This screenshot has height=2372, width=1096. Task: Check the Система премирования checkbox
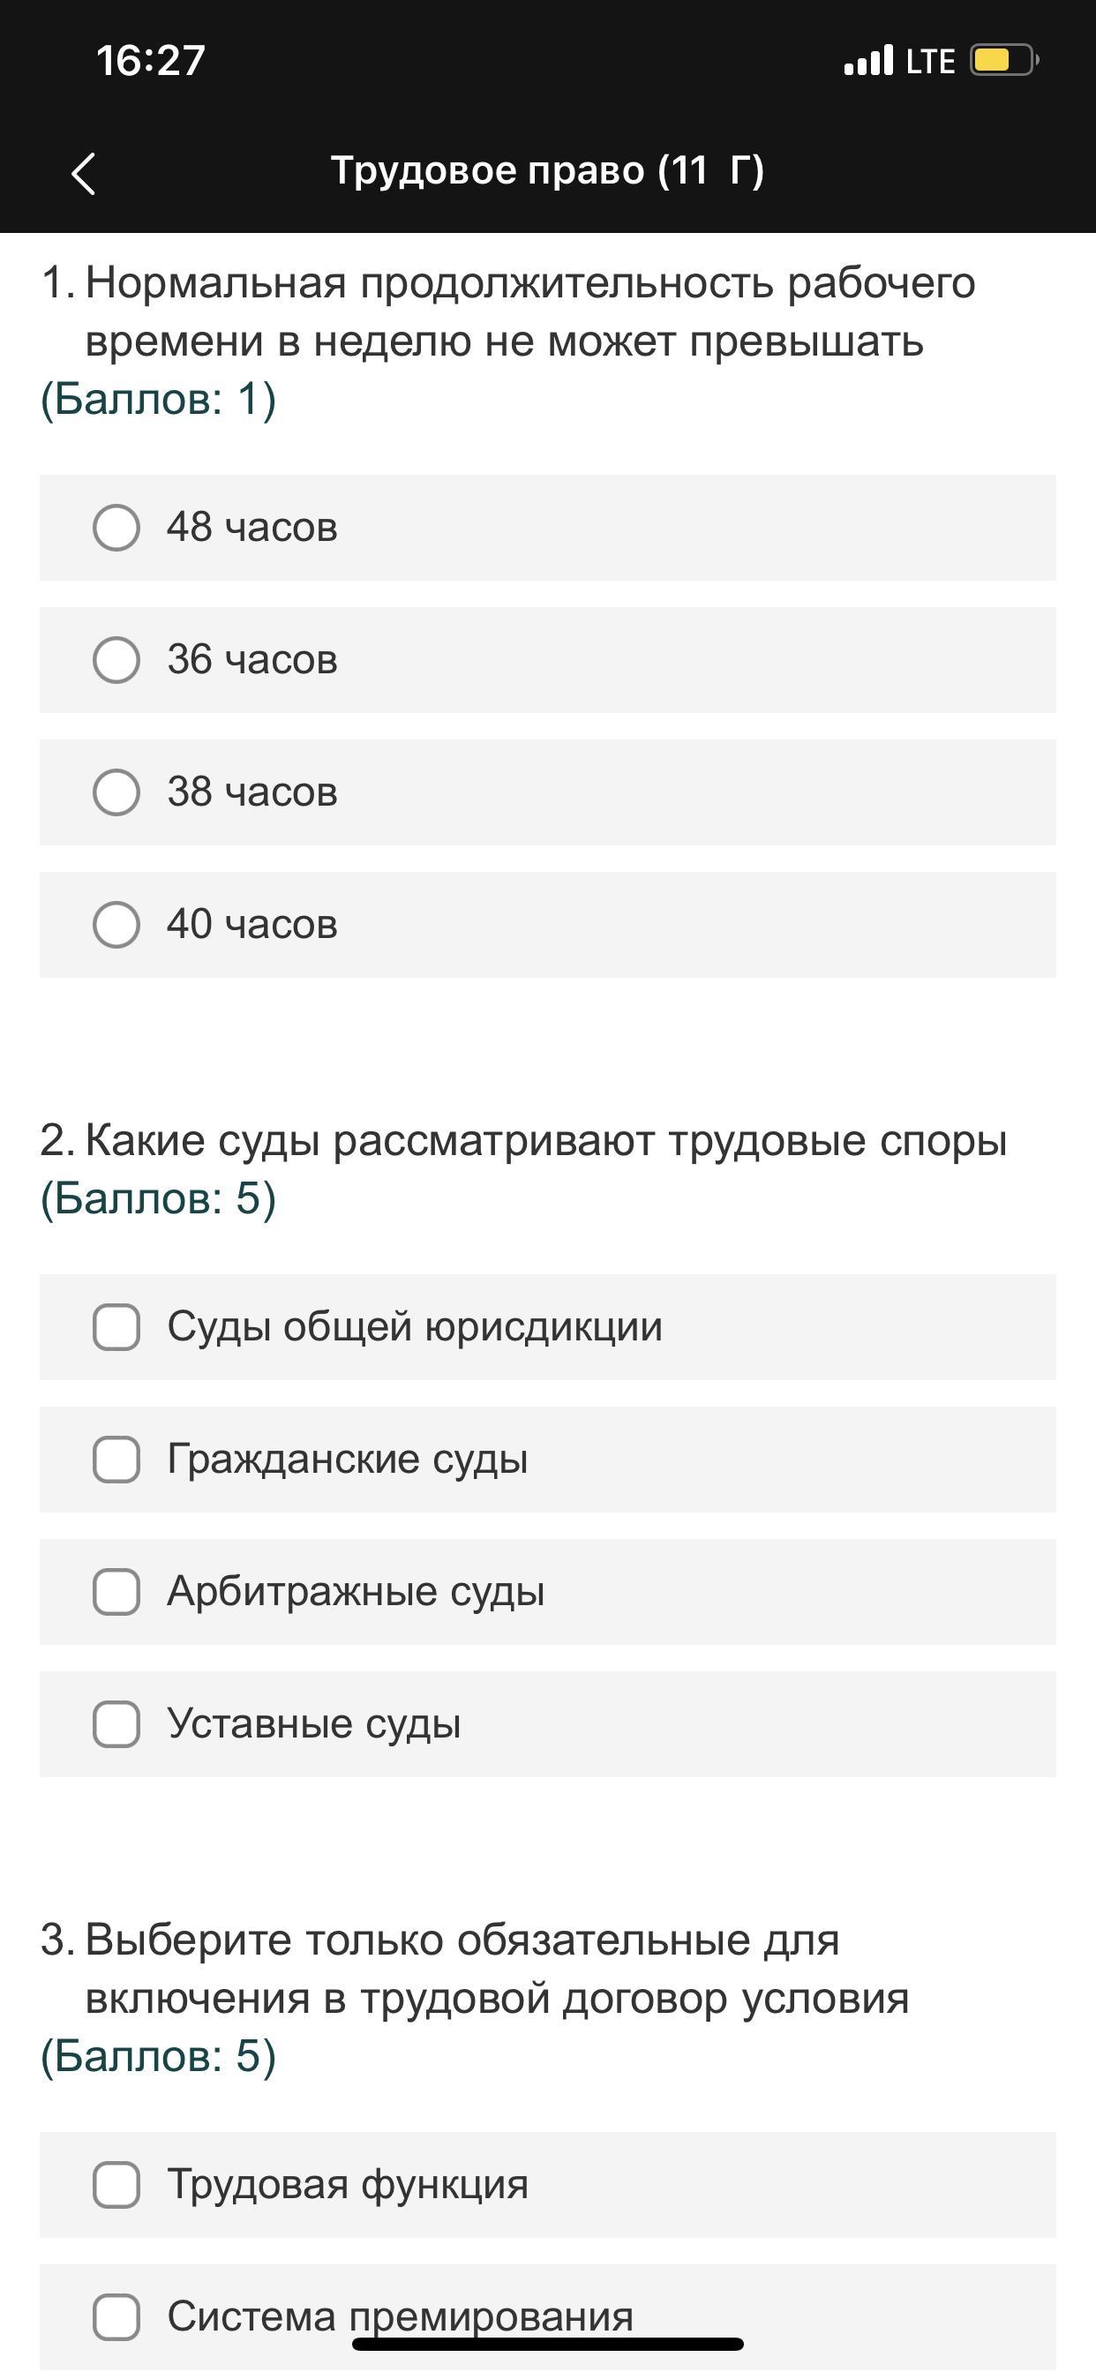(x=117, y=2316)
